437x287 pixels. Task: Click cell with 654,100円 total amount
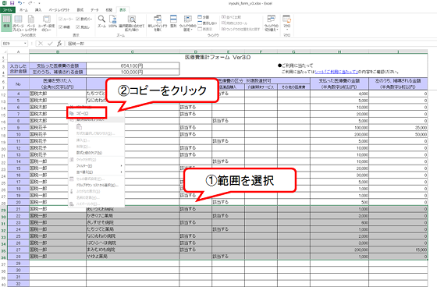[x=133, y=66]
